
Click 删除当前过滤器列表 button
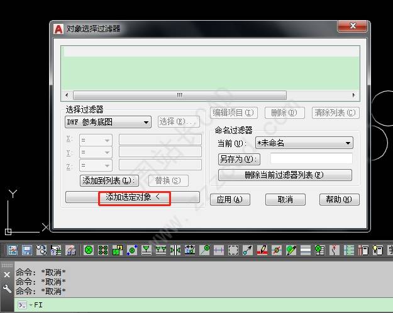tap(284, 175)
